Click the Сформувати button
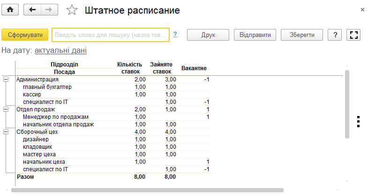Viewport: 368px width, 196px height. pyautogui.click(x=25, y=35)
